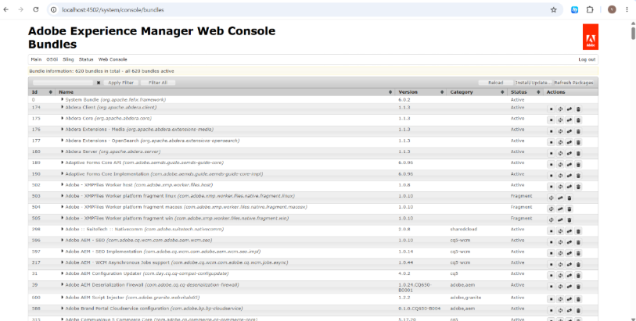Stop SuiteTech Nativecomm bundle
The width and height of the screenshot is (636, 321).
coord(551,231)
